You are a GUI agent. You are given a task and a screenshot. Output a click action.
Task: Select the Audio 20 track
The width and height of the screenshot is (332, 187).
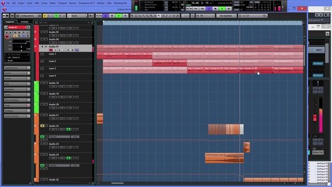pos(54,104)
